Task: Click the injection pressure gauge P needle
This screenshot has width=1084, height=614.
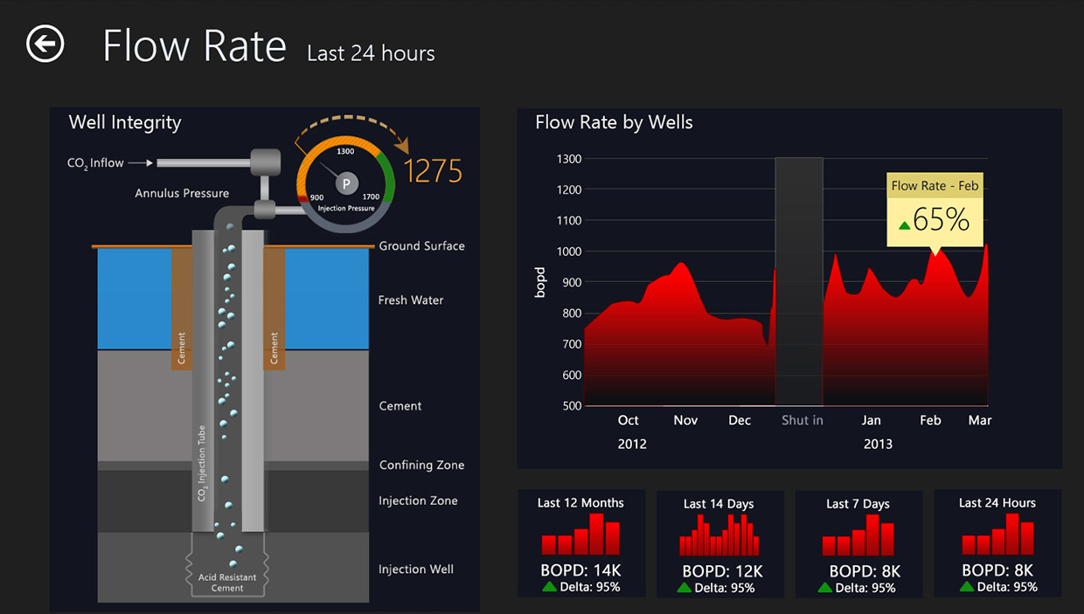Action: (x=346, y=183)
